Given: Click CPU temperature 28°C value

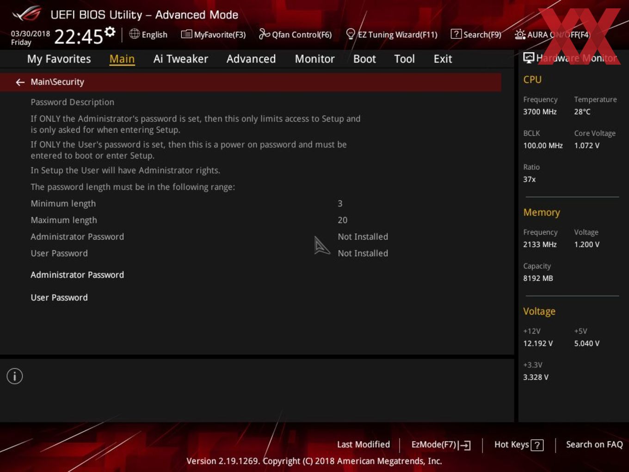Looking at the screenshot, I should 582,112.
